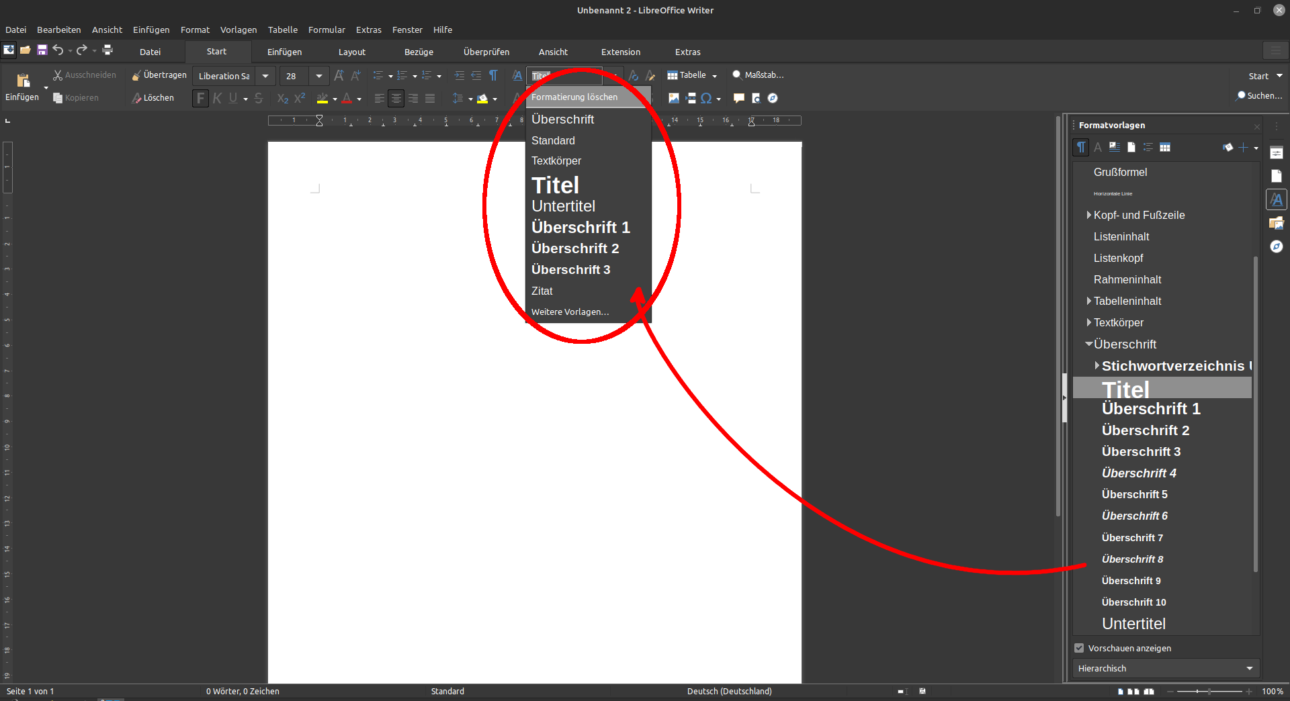Toggle formatting marks pilcrow icon in toolbar
This screenshot has width=1290, height=701.
[493, 75]
